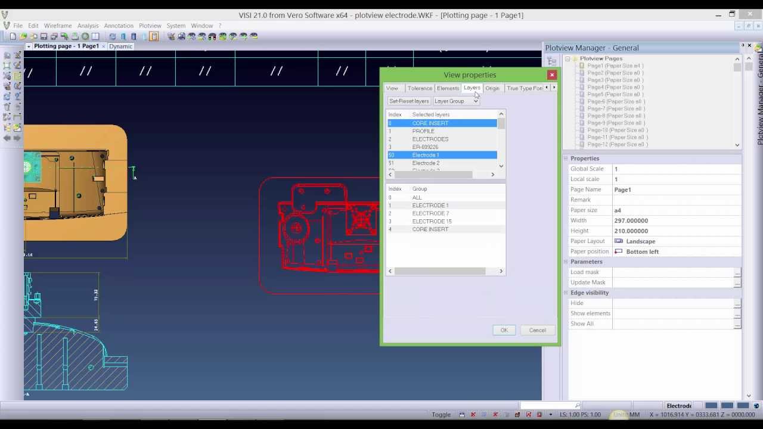Click the Plotview Manager toolbar icon under title
Image resolution: width=763 pixels, height=429 pixels.
(552, 61)
